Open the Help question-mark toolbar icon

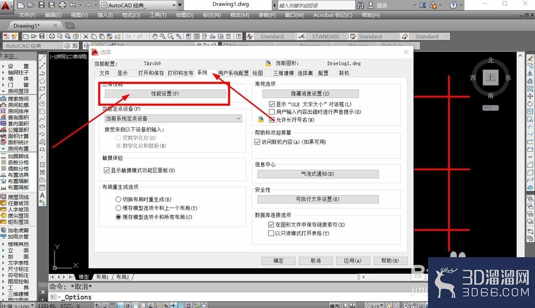239,36
